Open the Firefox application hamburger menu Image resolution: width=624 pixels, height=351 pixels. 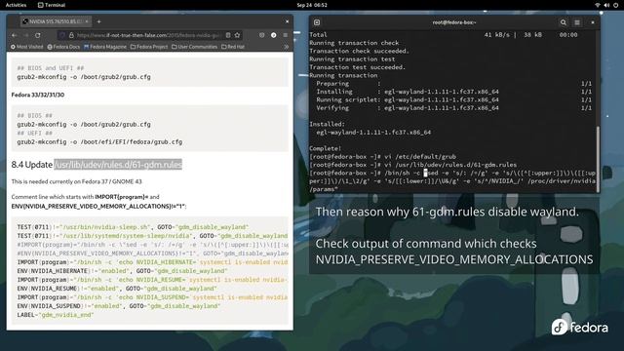[286, 35]
